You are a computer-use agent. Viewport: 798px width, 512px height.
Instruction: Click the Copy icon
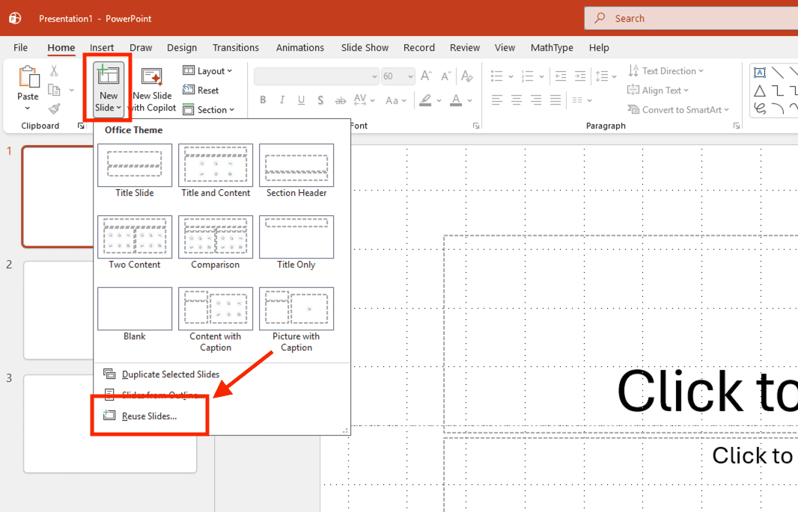click(x=54, y=90)
